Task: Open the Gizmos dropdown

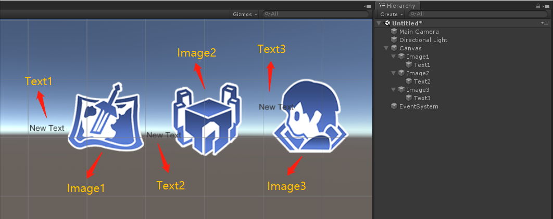Action: point(245,14)
